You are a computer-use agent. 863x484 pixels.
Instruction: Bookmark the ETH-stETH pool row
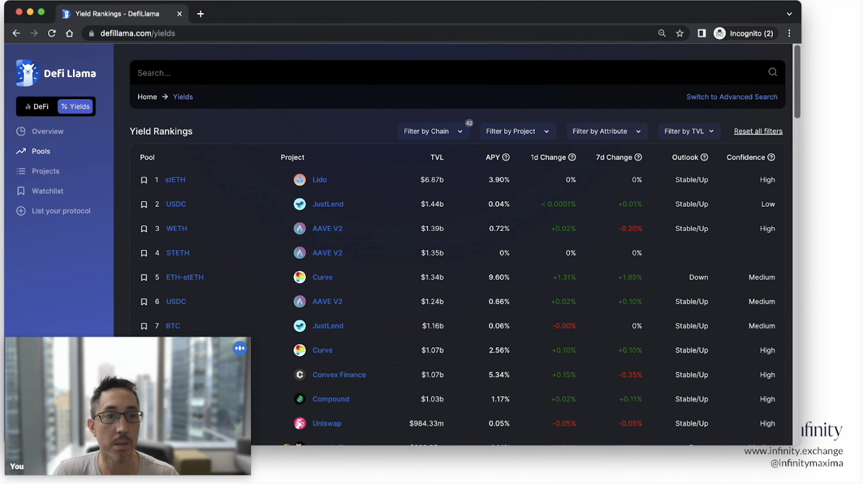pyautogui.click(x=144, y=278)
